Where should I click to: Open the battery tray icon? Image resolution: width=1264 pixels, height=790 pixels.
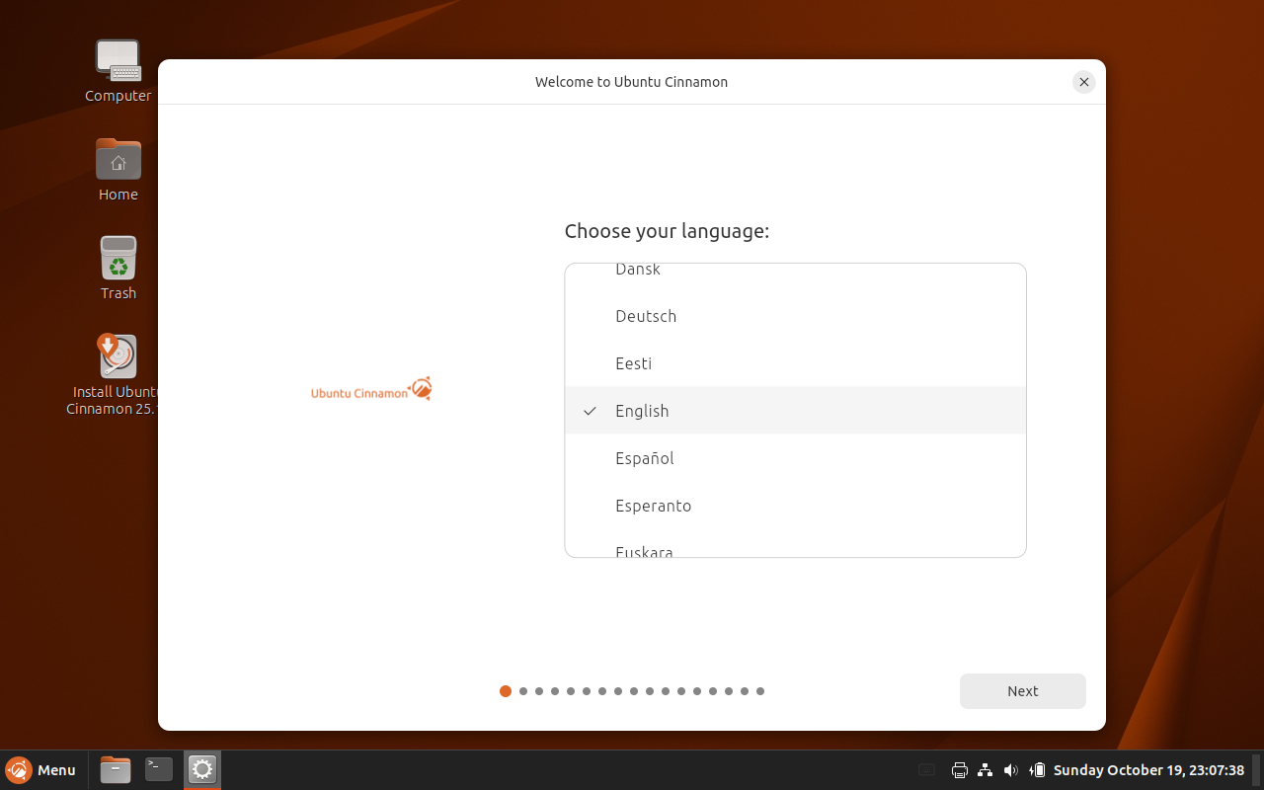[x=1037, y=770]
